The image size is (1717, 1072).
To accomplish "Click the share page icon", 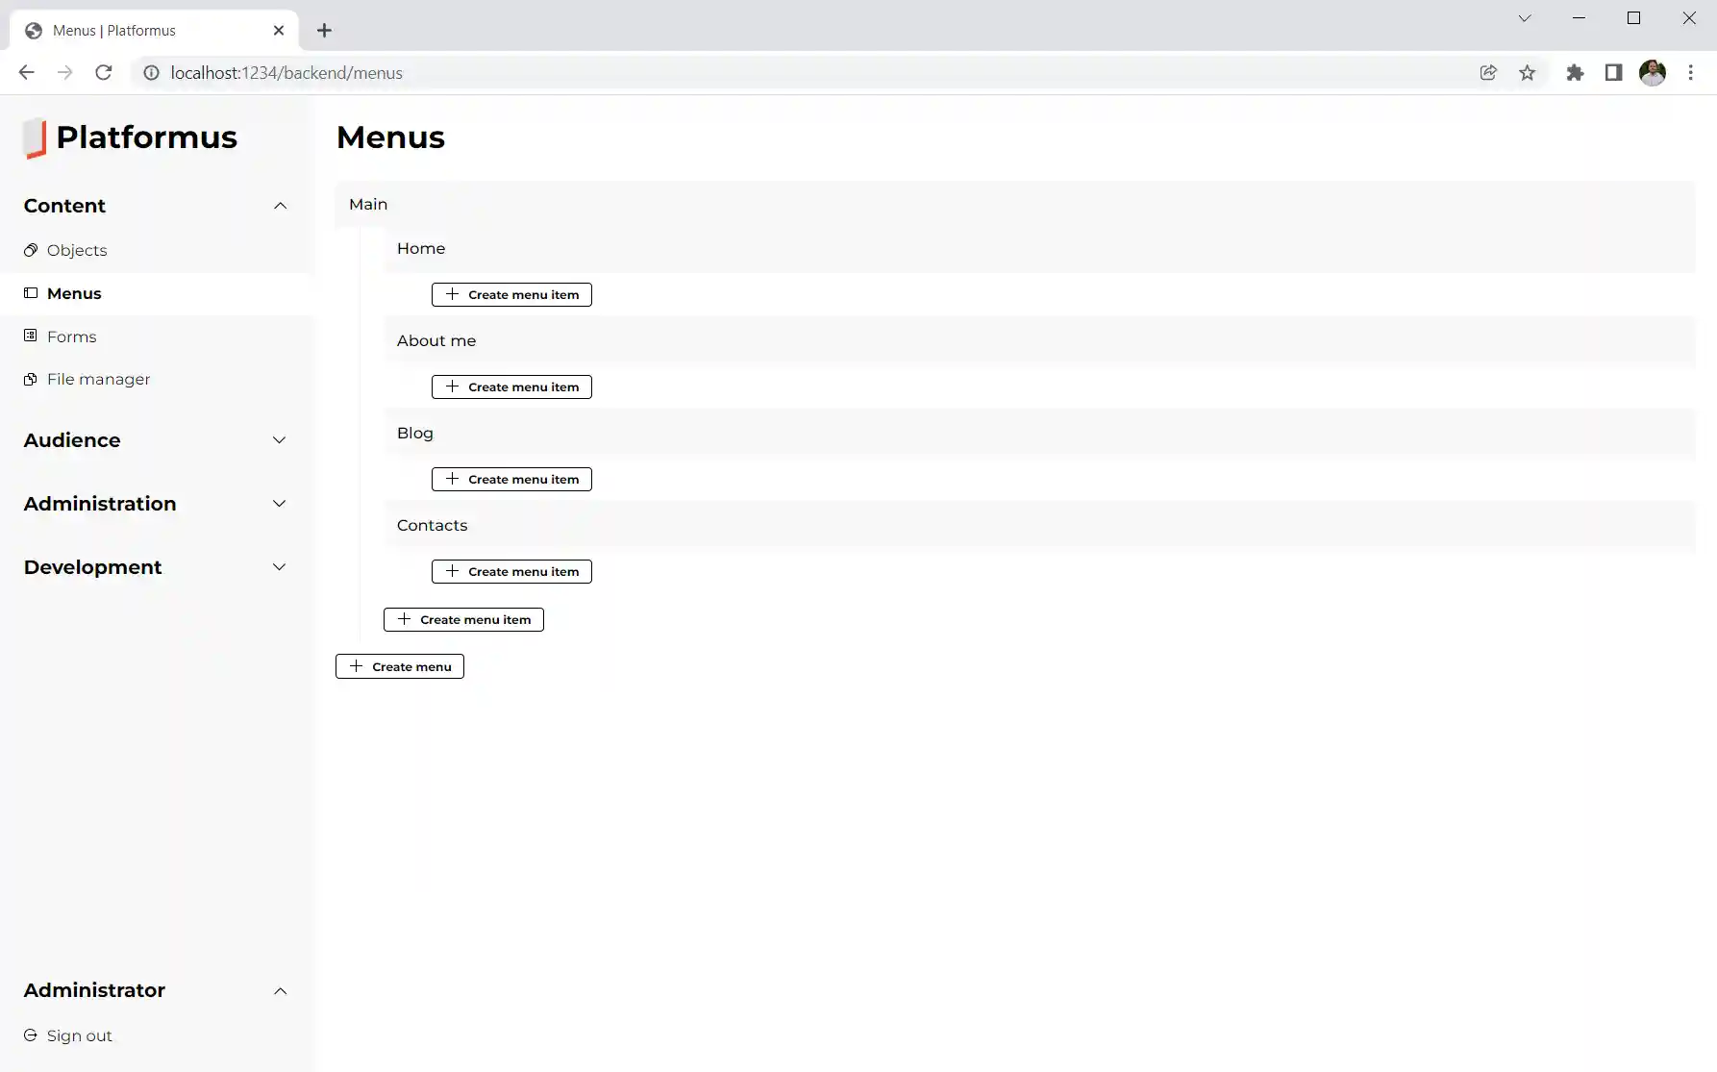I will (1488, 72).
